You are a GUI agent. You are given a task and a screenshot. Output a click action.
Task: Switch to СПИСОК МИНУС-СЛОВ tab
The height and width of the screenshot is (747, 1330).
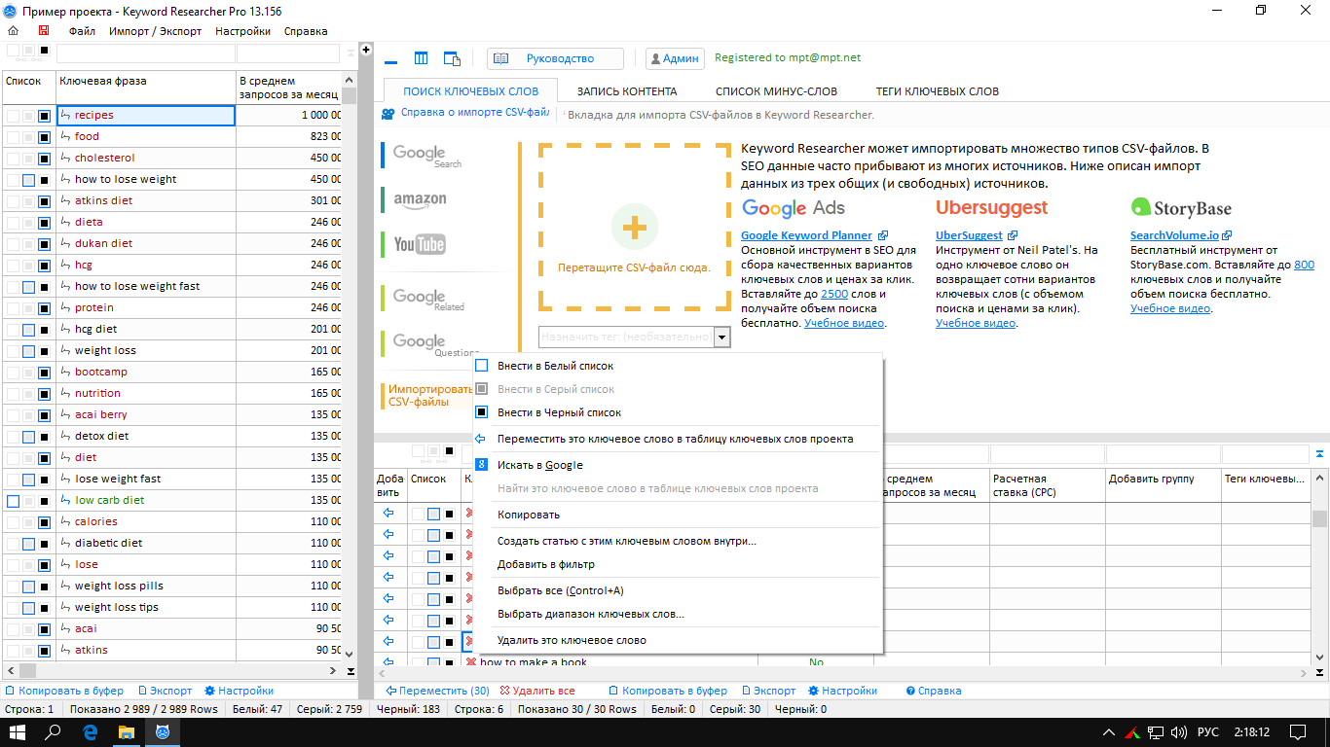[x=776, y=91]
